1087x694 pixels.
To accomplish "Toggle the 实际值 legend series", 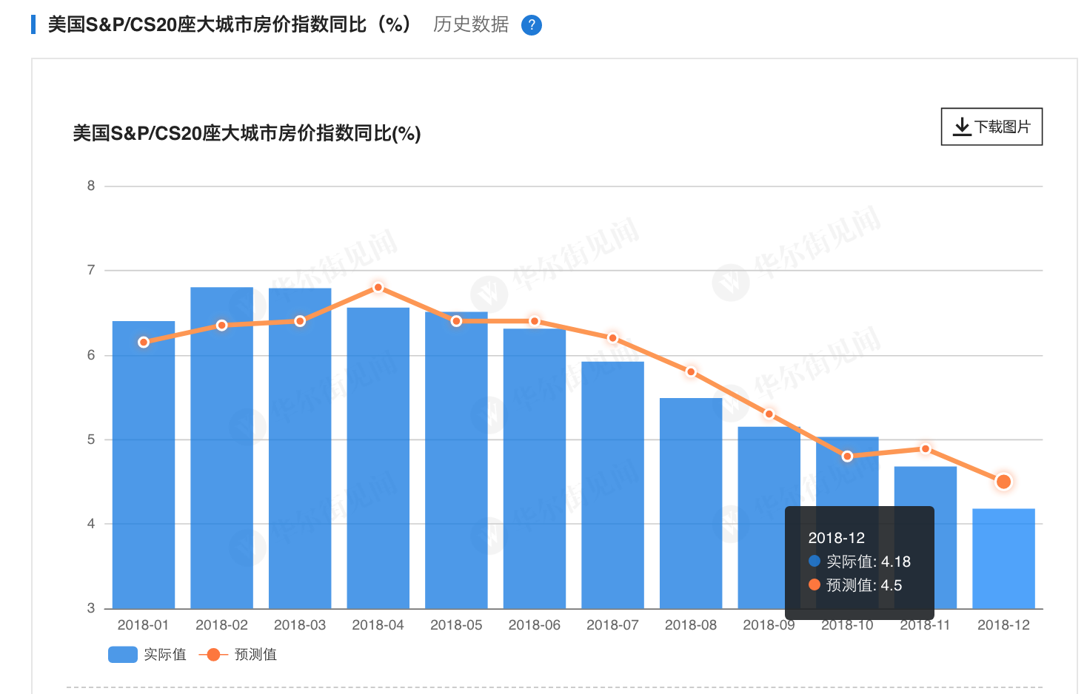I will pyautogui.click(x=165, y=654).
